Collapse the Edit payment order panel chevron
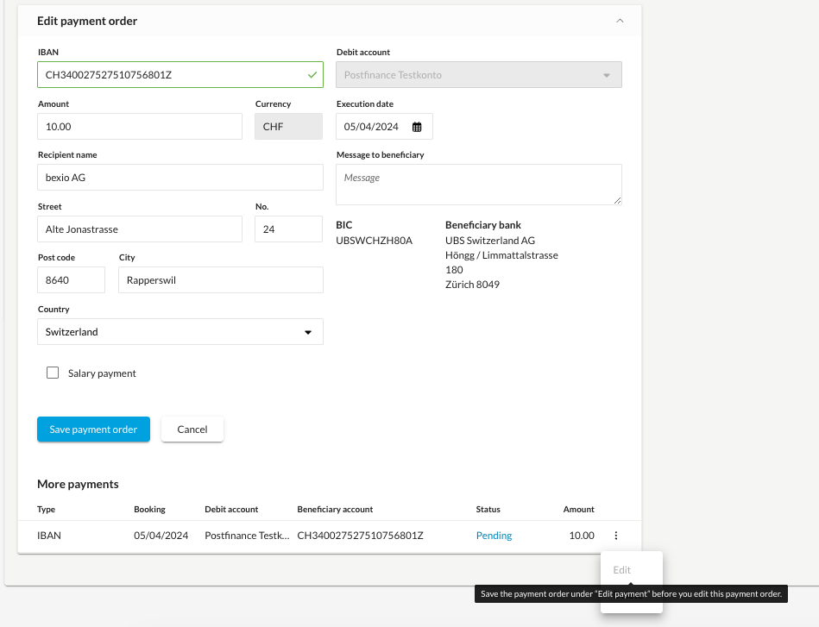Viewport: 819px width, 627px height. pyautogui.click(x=620, y=21)
